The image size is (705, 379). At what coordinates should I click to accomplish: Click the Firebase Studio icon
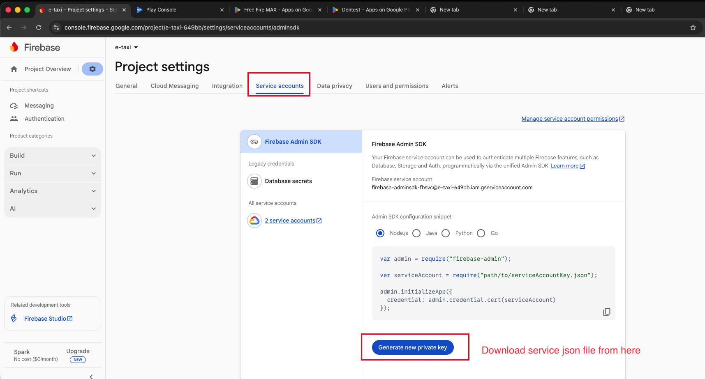coord(14,319)
